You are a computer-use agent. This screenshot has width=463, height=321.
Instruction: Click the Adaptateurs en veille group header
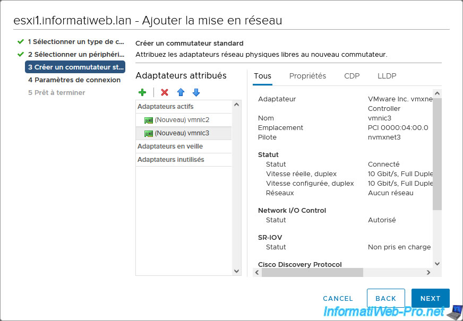pyautogui.click(x=170, y=146)
